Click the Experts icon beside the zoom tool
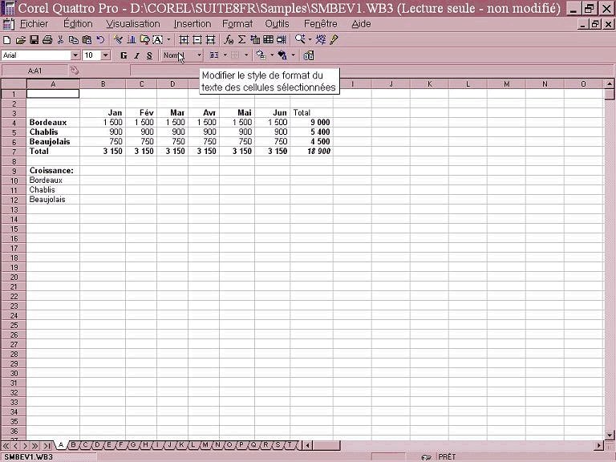The width and height of the screenshot is (616, 462). [321, 39]
